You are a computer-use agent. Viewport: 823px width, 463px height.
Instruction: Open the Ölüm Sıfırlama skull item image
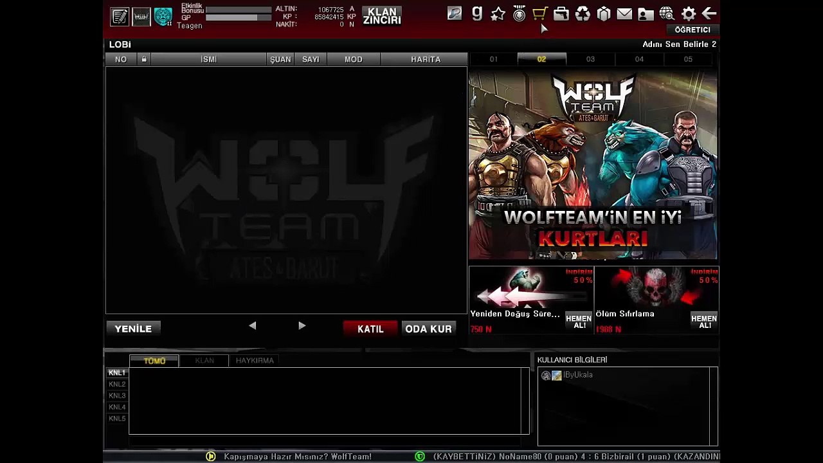[x=656, y=287]
